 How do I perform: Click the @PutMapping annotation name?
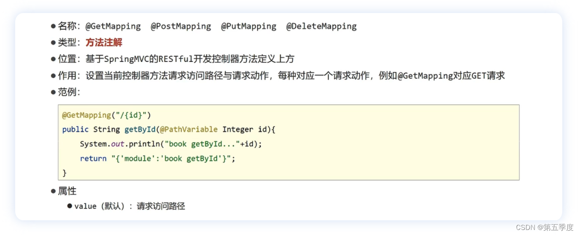[249, 26]
